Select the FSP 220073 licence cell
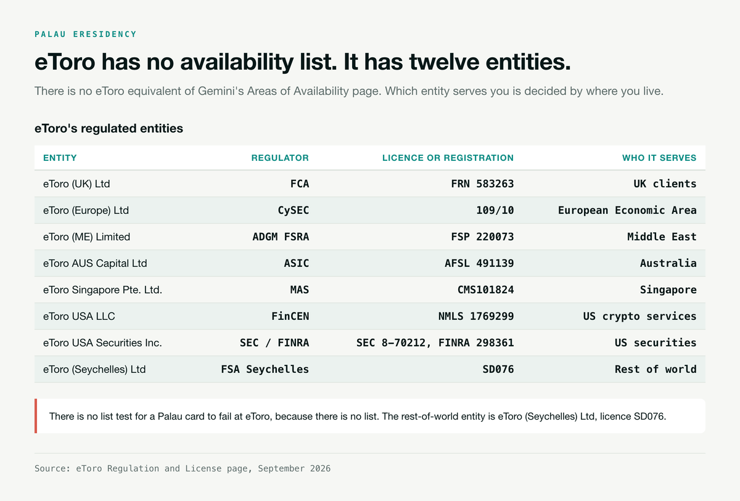 point(482,237)
